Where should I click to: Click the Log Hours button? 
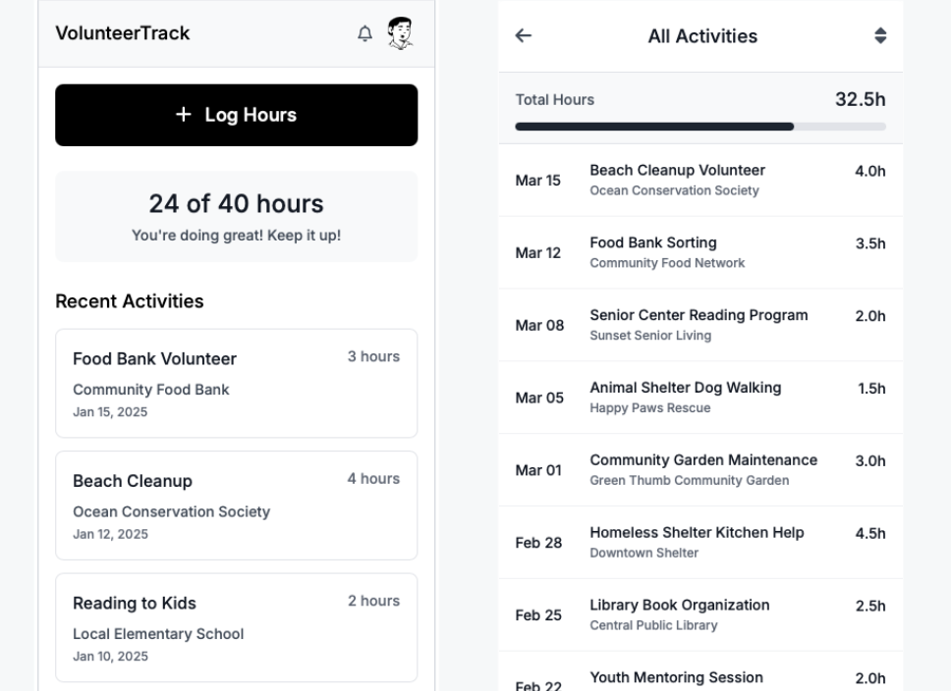(237, 115)
